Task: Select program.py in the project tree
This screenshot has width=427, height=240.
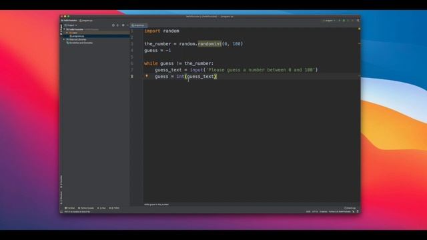Action: click(x=77, y=36)
